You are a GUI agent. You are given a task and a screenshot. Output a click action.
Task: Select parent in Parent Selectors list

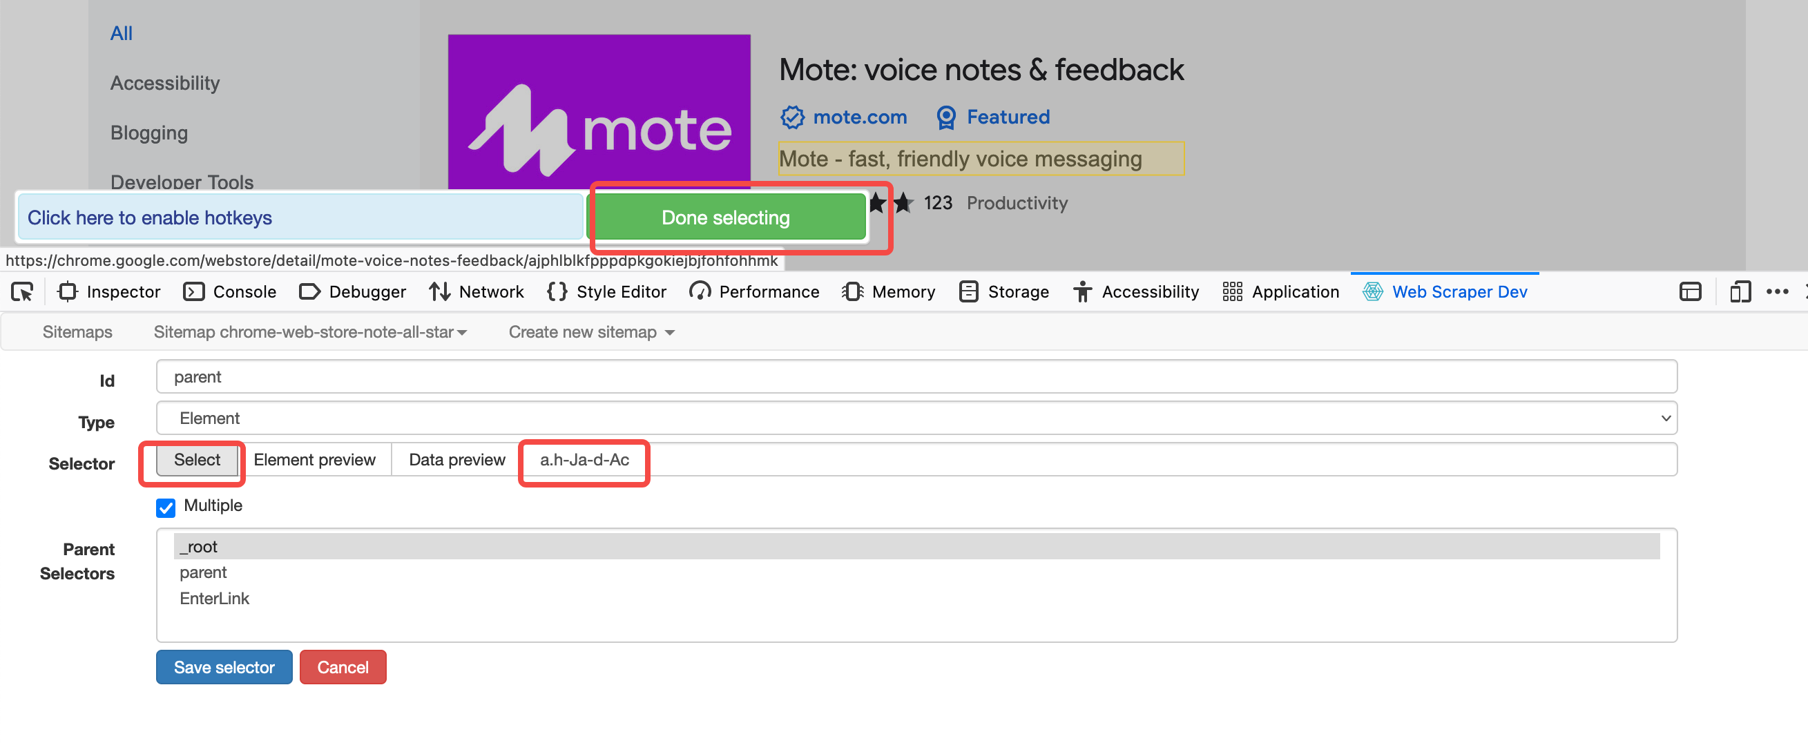coord(916,572)
